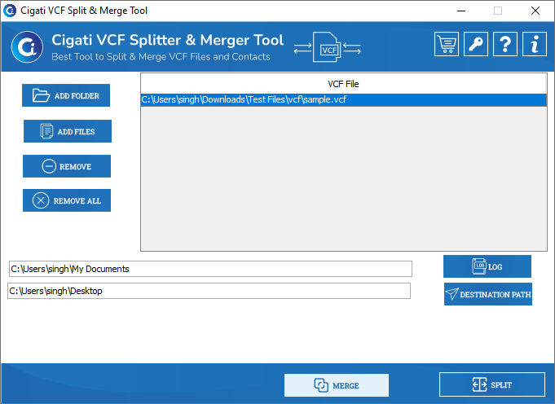Start the Merge operation
555x404 pixels.
tap(337, 385)
